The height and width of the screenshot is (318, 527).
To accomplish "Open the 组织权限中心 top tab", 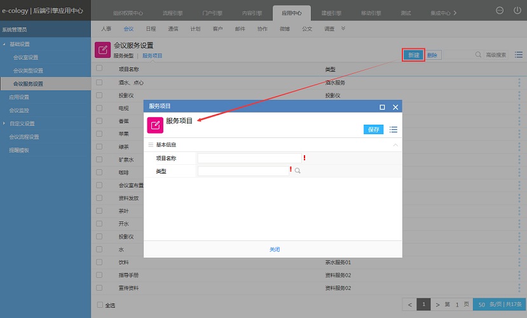I will pos(128,13).
